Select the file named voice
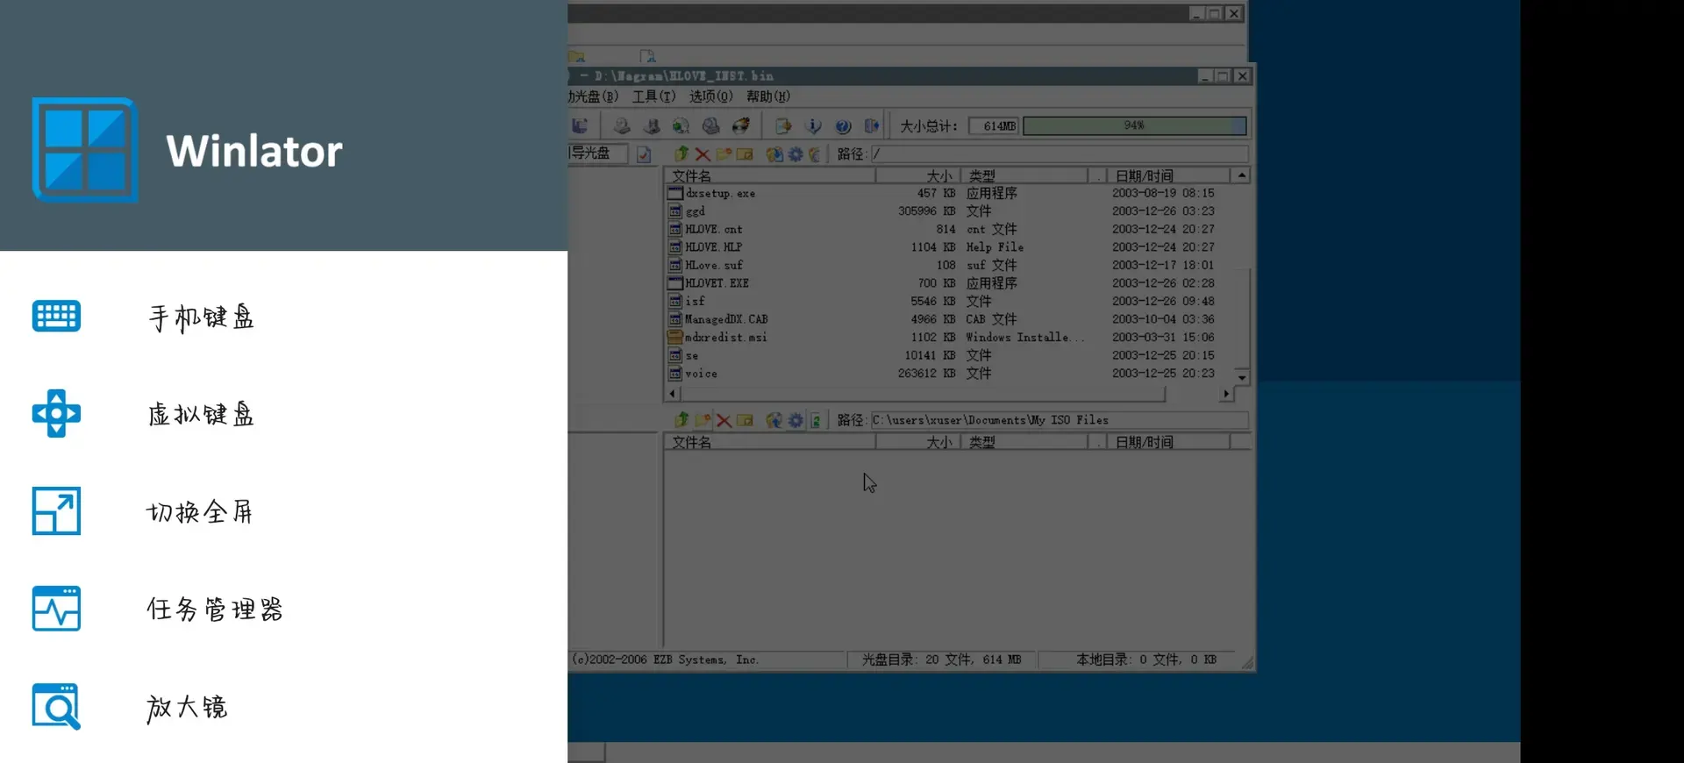Screen dimensions: 1684x763 [x=701, y=374]
